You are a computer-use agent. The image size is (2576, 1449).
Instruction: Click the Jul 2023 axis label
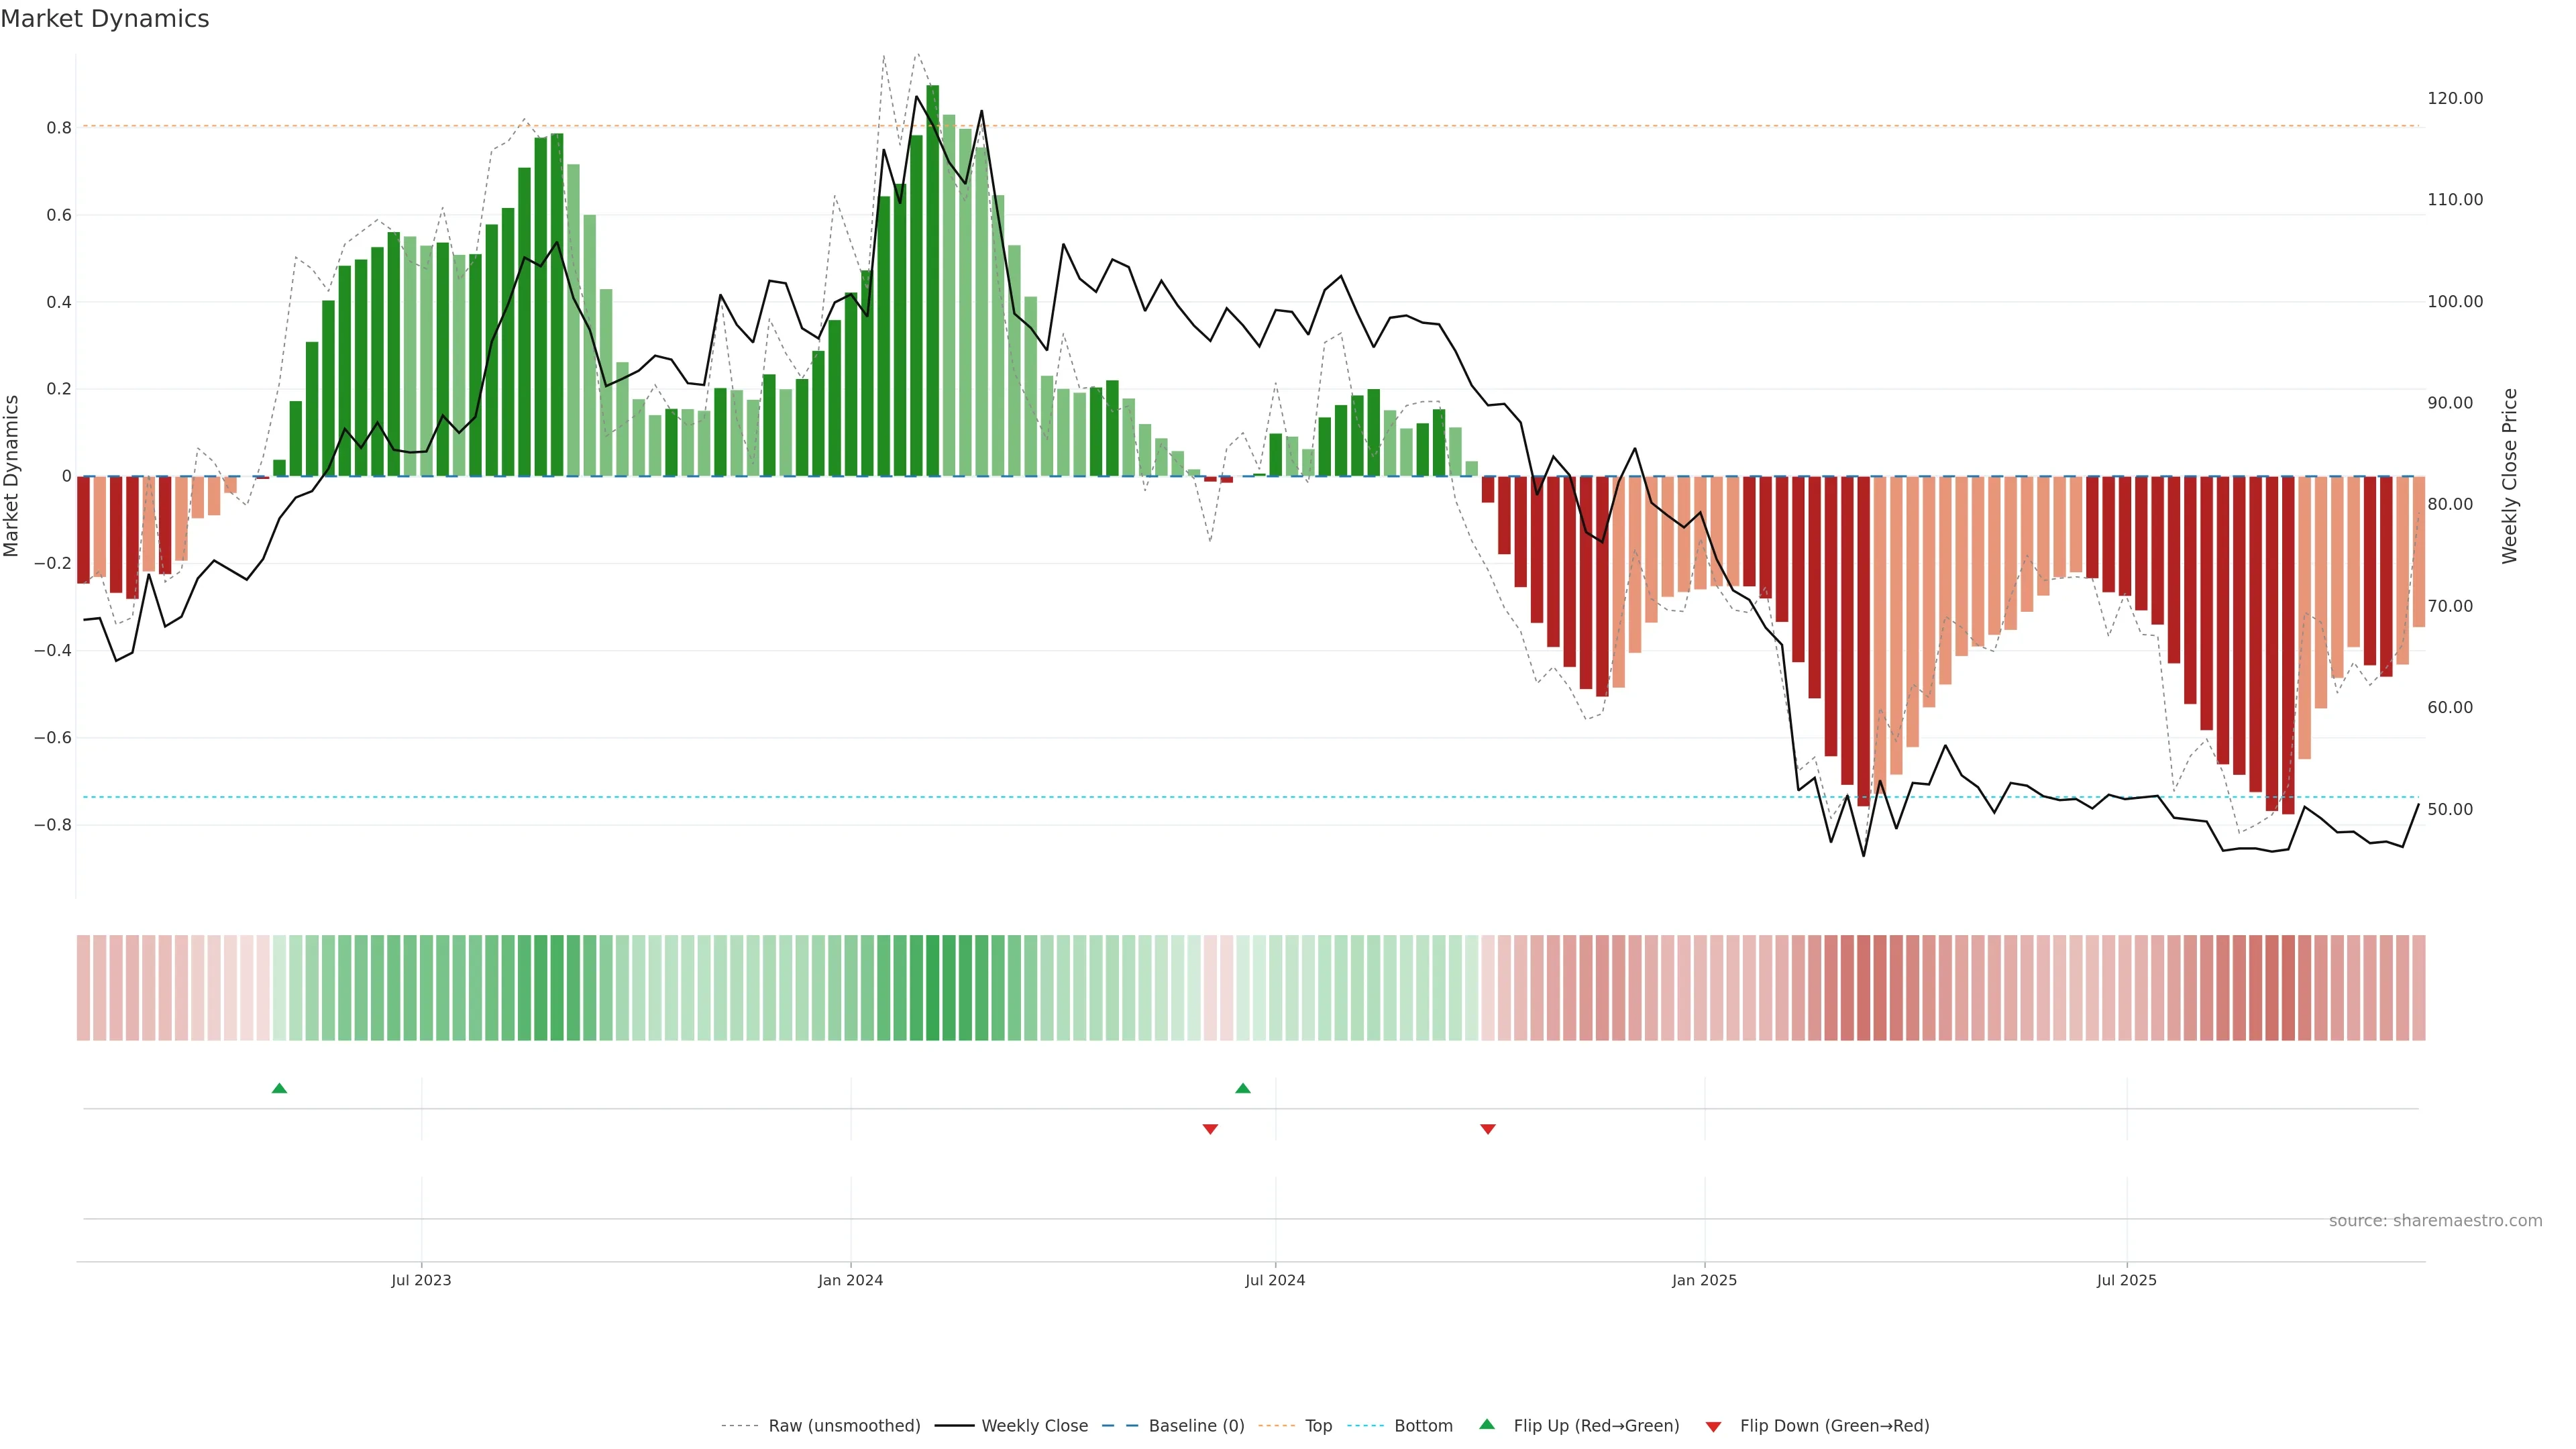[x=421, y=1280]
